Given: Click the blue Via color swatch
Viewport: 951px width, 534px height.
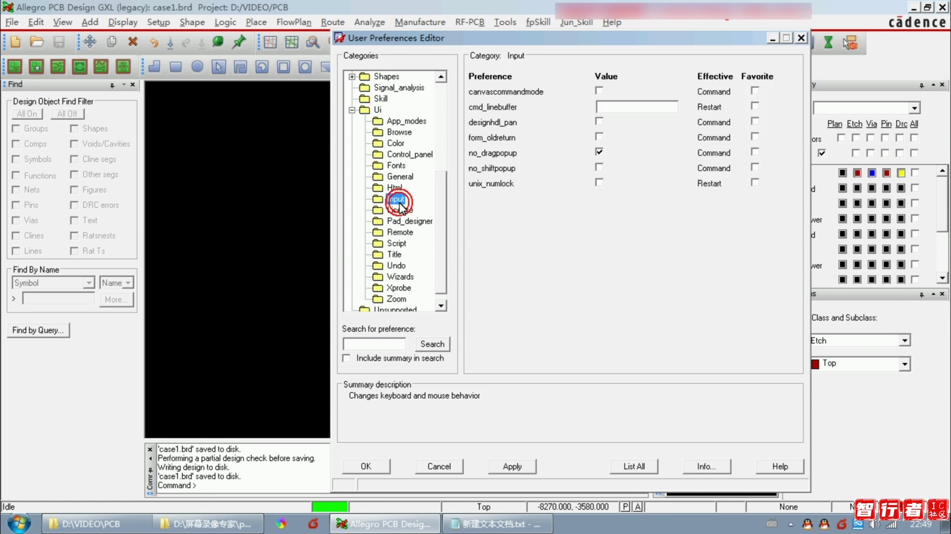Looking at the screenshot, I should (872, 173).
